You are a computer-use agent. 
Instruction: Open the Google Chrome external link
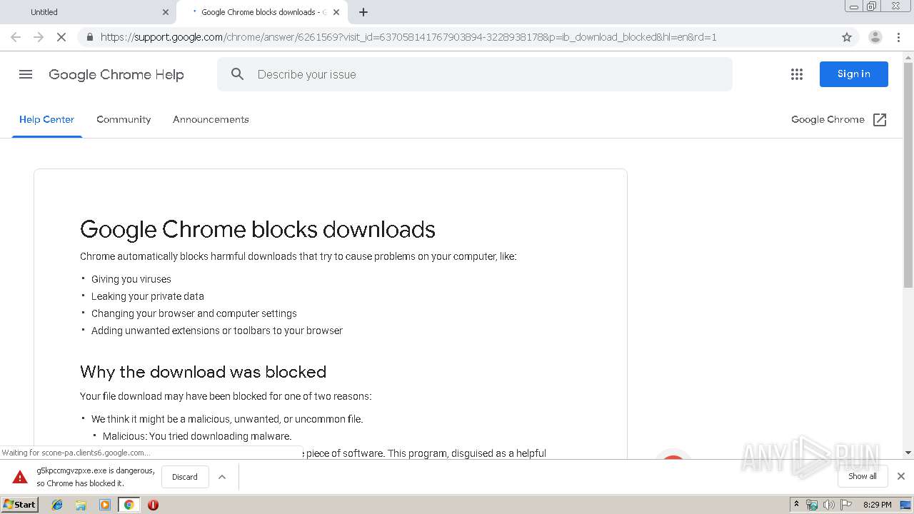[x=839, y=119]
